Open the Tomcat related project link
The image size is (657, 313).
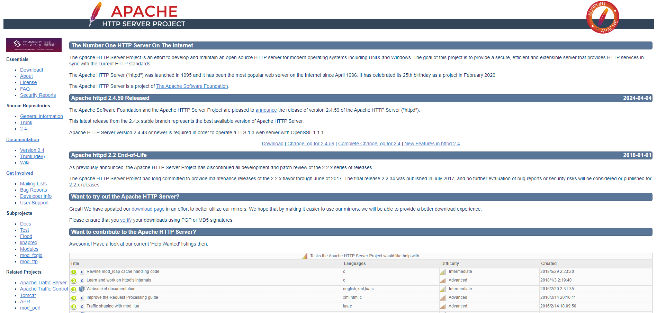(28, 295)
